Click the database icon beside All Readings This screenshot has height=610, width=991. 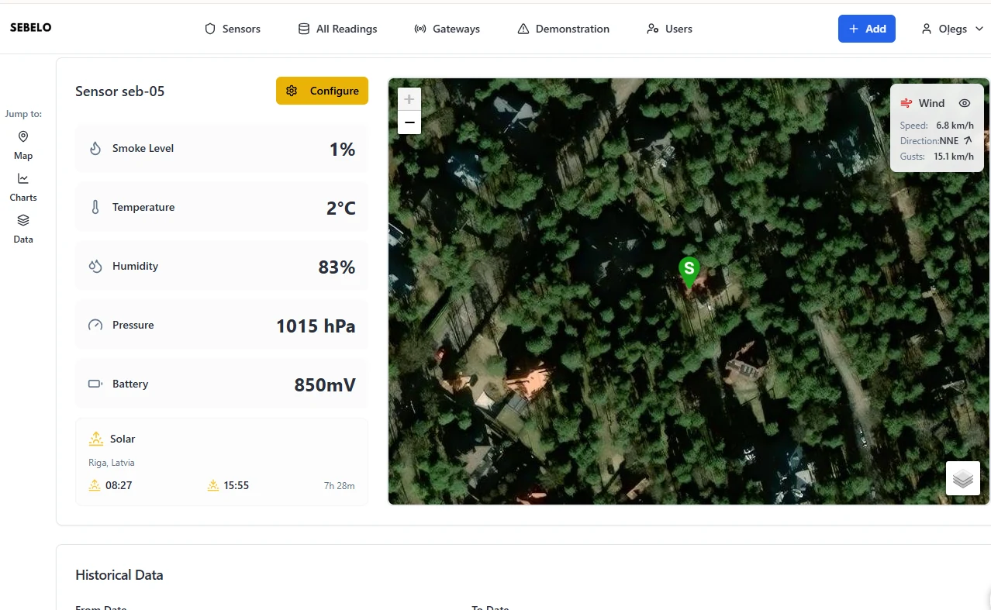click(x=304, y=29)
